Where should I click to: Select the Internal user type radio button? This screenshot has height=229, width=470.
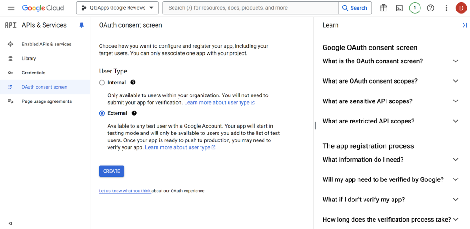coord(102,83)
